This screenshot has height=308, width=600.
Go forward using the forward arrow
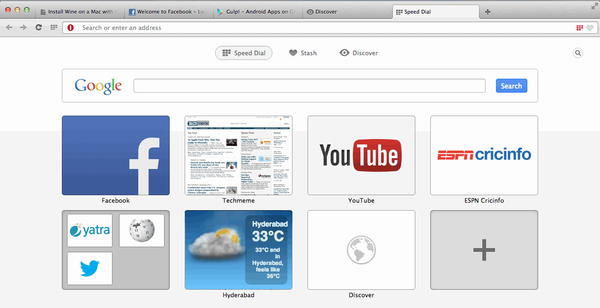tap(23, 28)
